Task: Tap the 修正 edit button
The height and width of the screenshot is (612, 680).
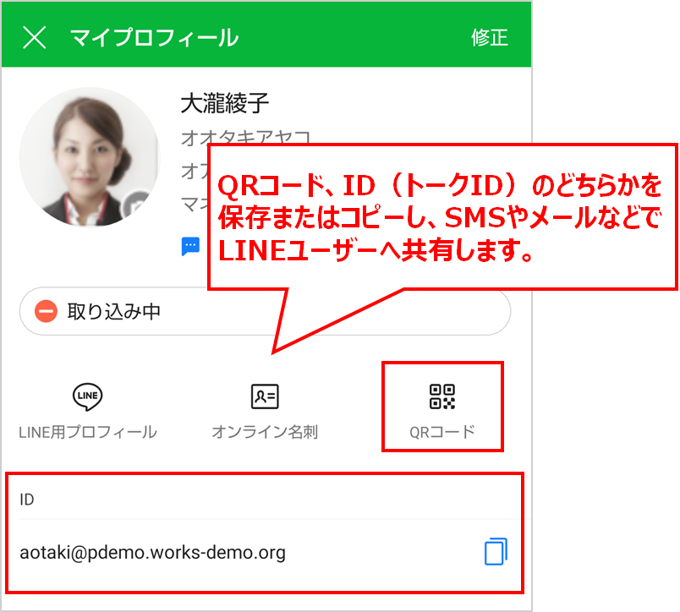Action: (x=489, y=38)
